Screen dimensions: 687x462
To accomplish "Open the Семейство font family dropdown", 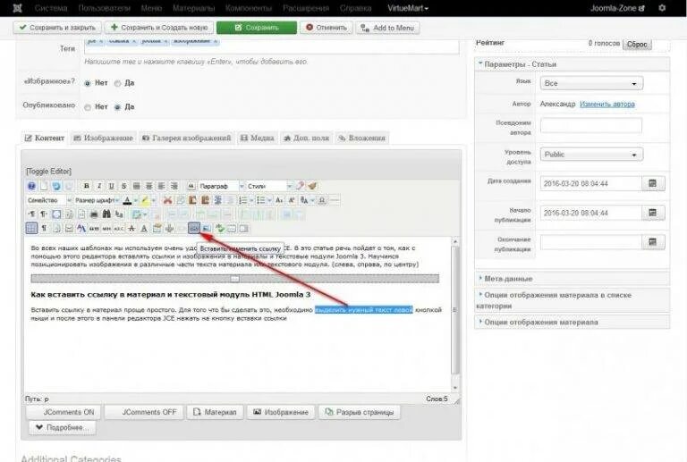I will coord(49,200).
